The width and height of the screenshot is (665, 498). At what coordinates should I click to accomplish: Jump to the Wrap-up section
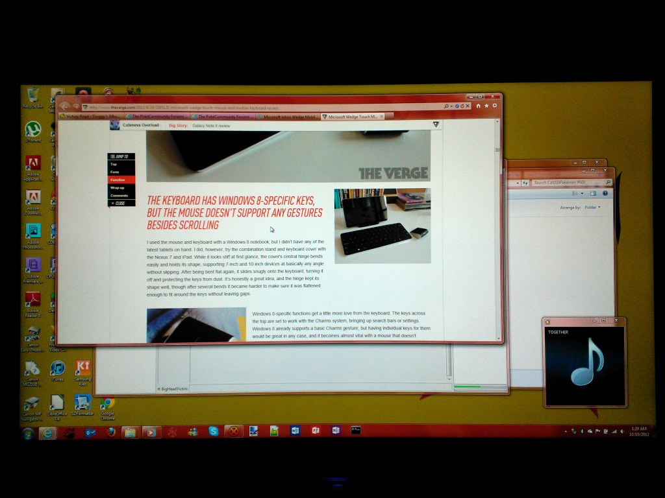(118, 187)
